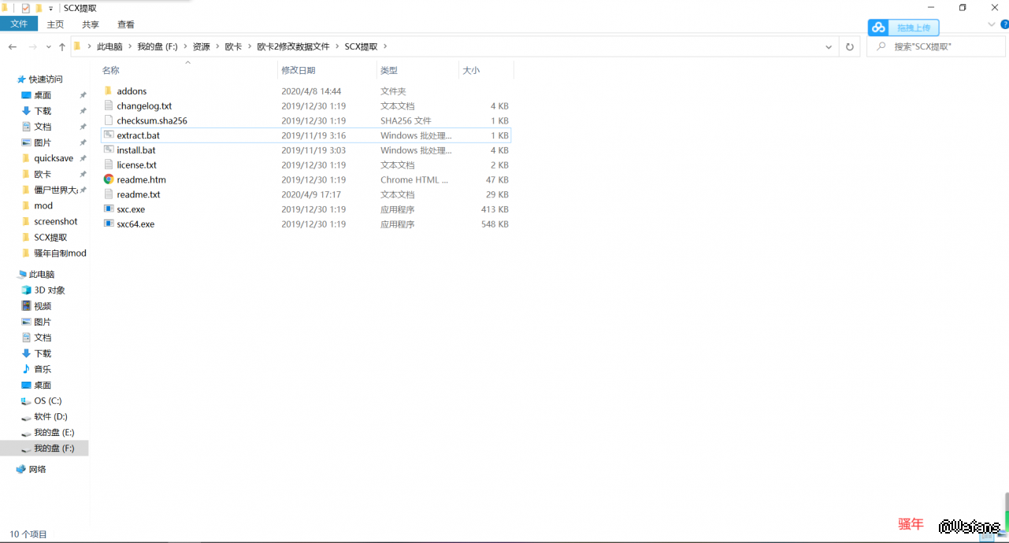Click the New Folder icon in title bar

tap(39, 8)
